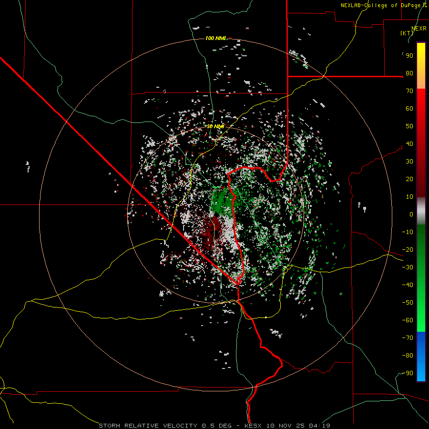Click the -60 legend value

pos(408,320)
